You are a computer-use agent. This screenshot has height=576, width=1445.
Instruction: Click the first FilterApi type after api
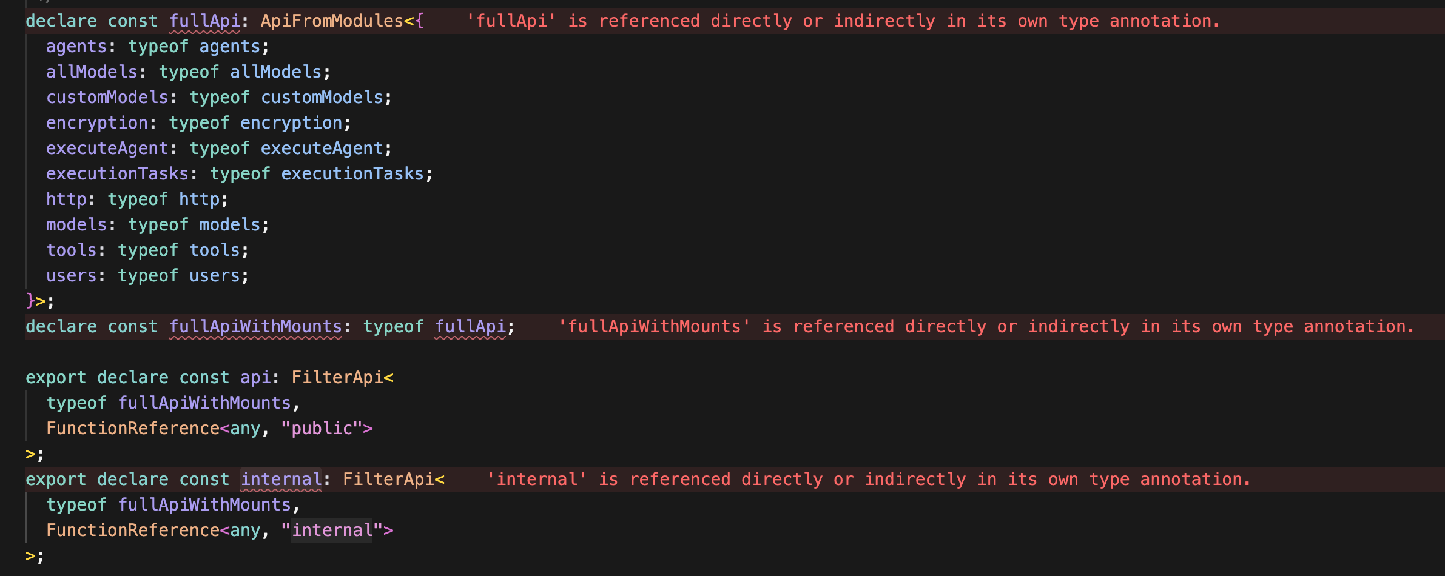click(x=337, y=378)
